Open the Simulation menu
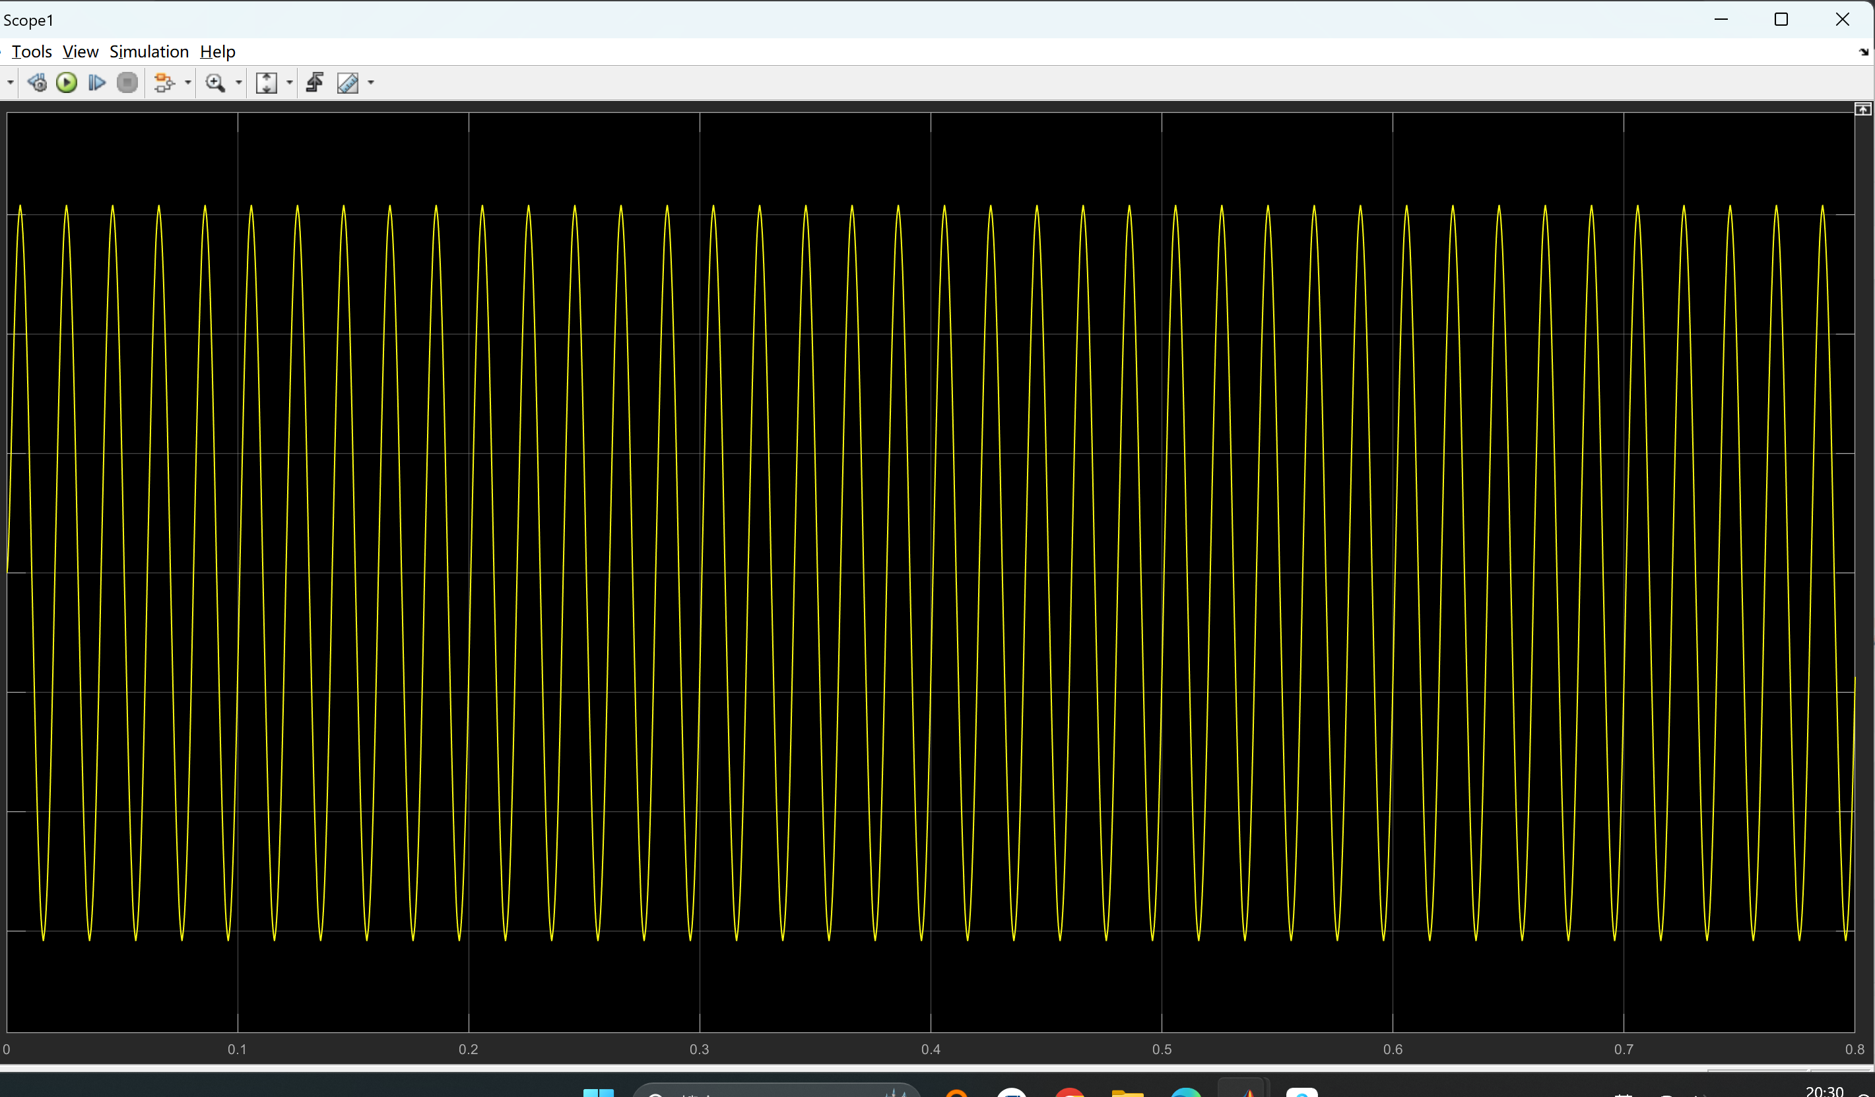 (148, 51)
